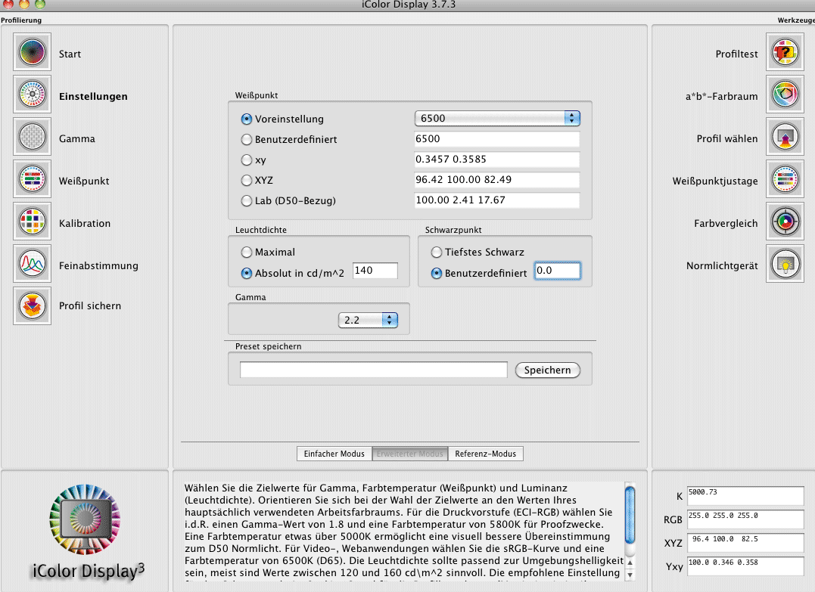
Task: Enable the Tiefstes Schwarz option
Action: pyautogui.click(x=437, y=253)
